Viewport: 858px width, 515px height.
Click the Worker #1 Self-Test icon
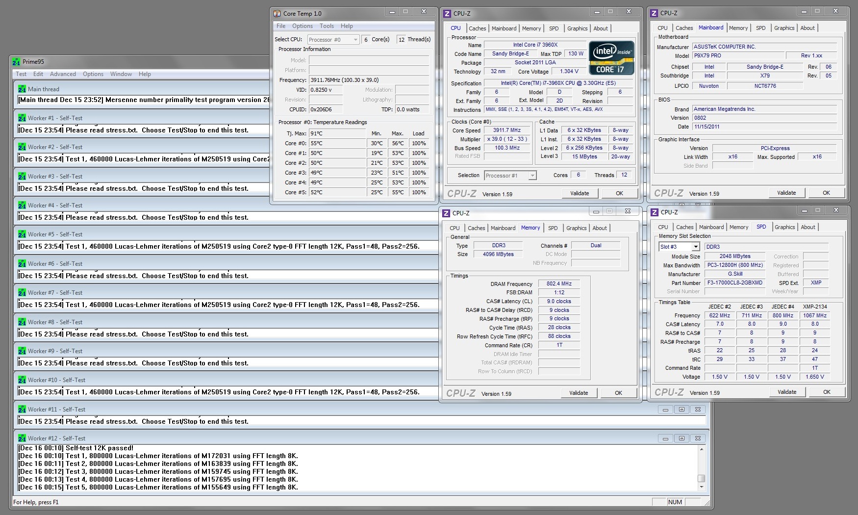click(22, 118)
